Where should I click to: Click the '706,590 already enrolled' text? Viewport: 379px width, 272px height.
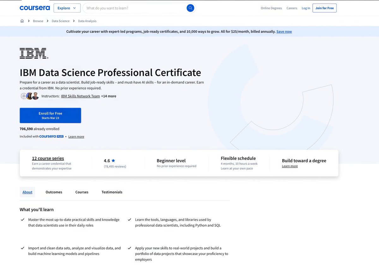(x=39, y=129)
